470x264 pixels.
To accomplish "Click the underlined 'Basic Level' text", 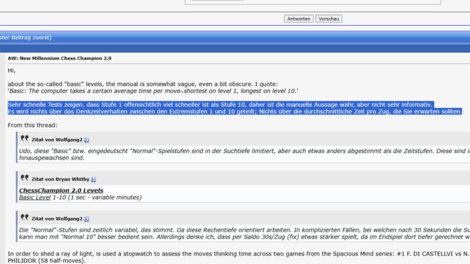I will pos(35,198).
